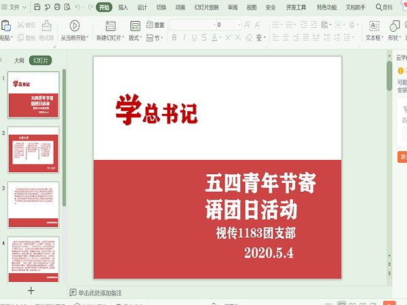The height and width of the screenshot is (305, 407).
Task: Open the Layout (版式) icon
Action: tap(135, 26)
